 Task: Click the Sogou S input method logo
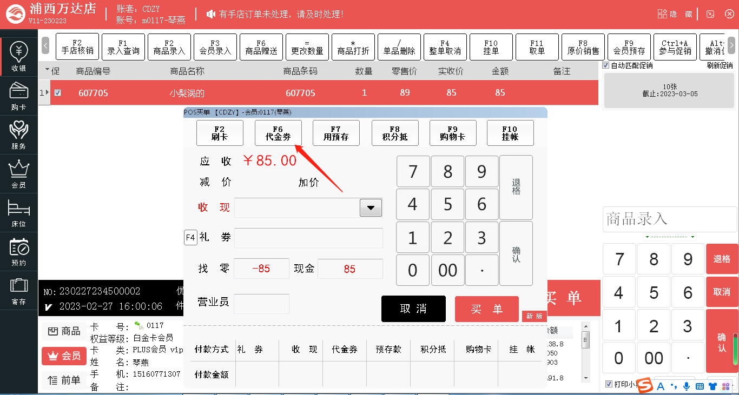644,385
